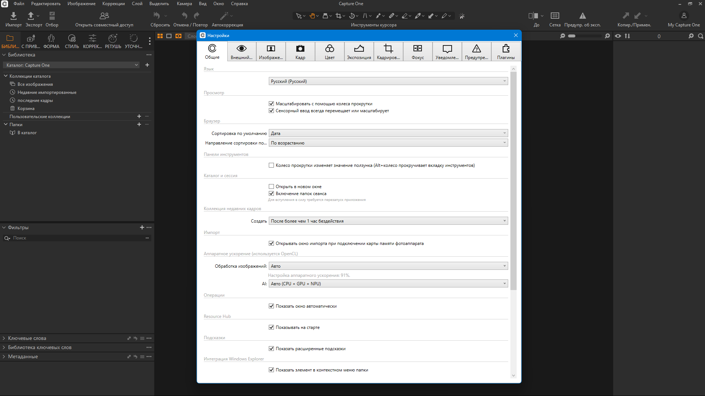Toggle Показать окно автоматически checkbox
Image resolution: width=705 pixels, height=396 pixels.
coord(271,306)
